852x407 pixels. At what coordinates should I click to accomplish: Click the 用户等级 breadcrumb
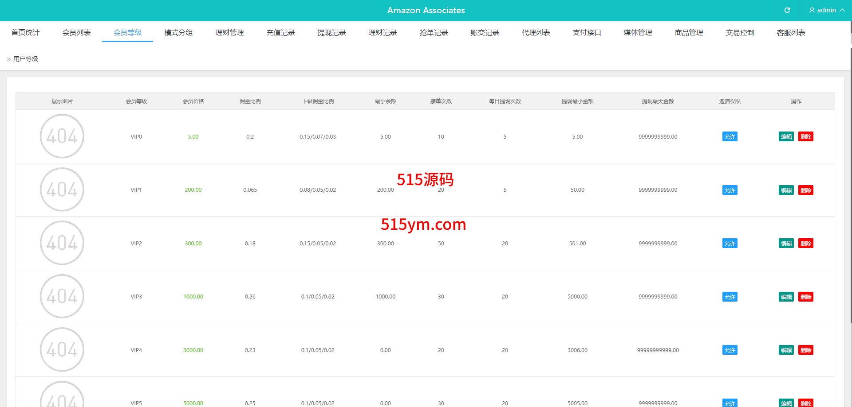tap(26, 59)
